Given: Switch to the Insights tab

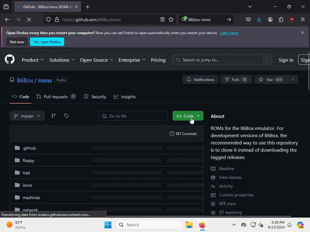Looking at the screenshot, I should 124,97.
